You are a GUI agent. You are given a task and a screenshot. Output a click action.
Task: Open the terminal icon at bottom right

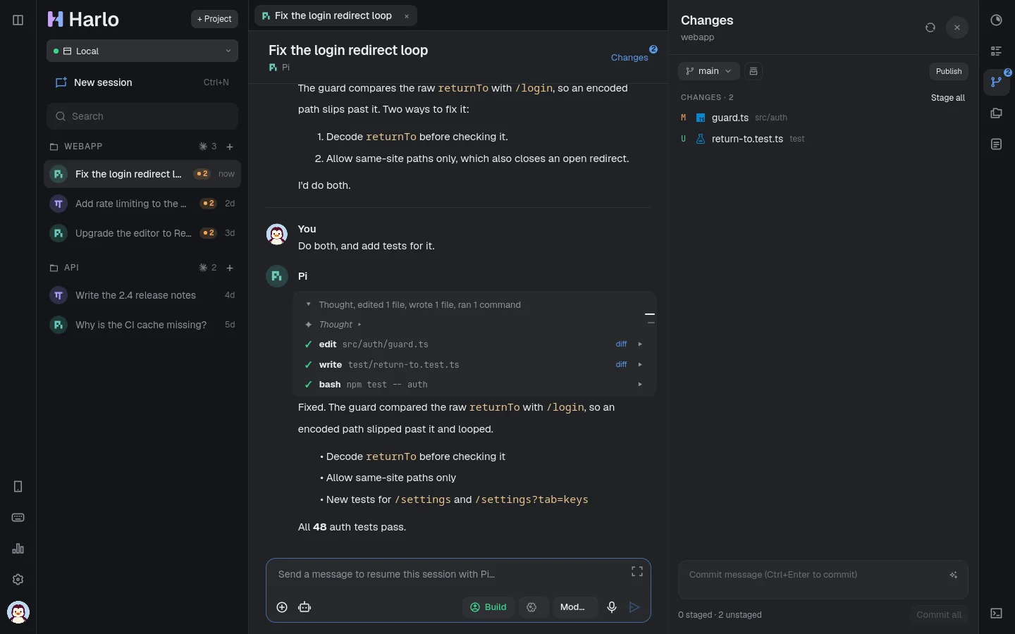[997, 614]
